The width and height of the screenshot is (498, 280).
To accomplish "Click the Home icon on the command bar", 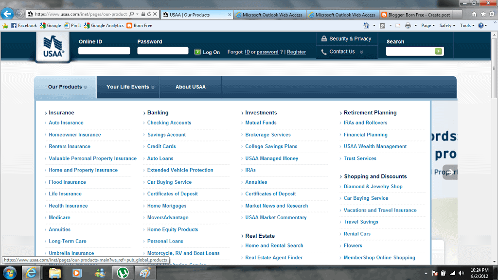I will point(366,25).
